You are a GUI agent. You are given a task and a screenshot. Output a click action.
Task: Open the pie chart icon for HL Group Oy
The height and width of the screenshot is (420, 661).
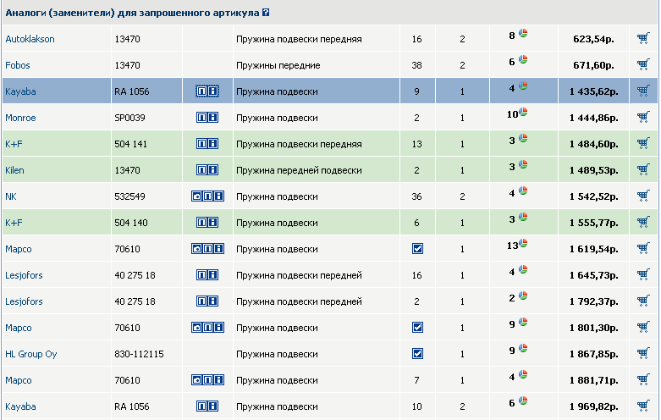tap(523, 348)
